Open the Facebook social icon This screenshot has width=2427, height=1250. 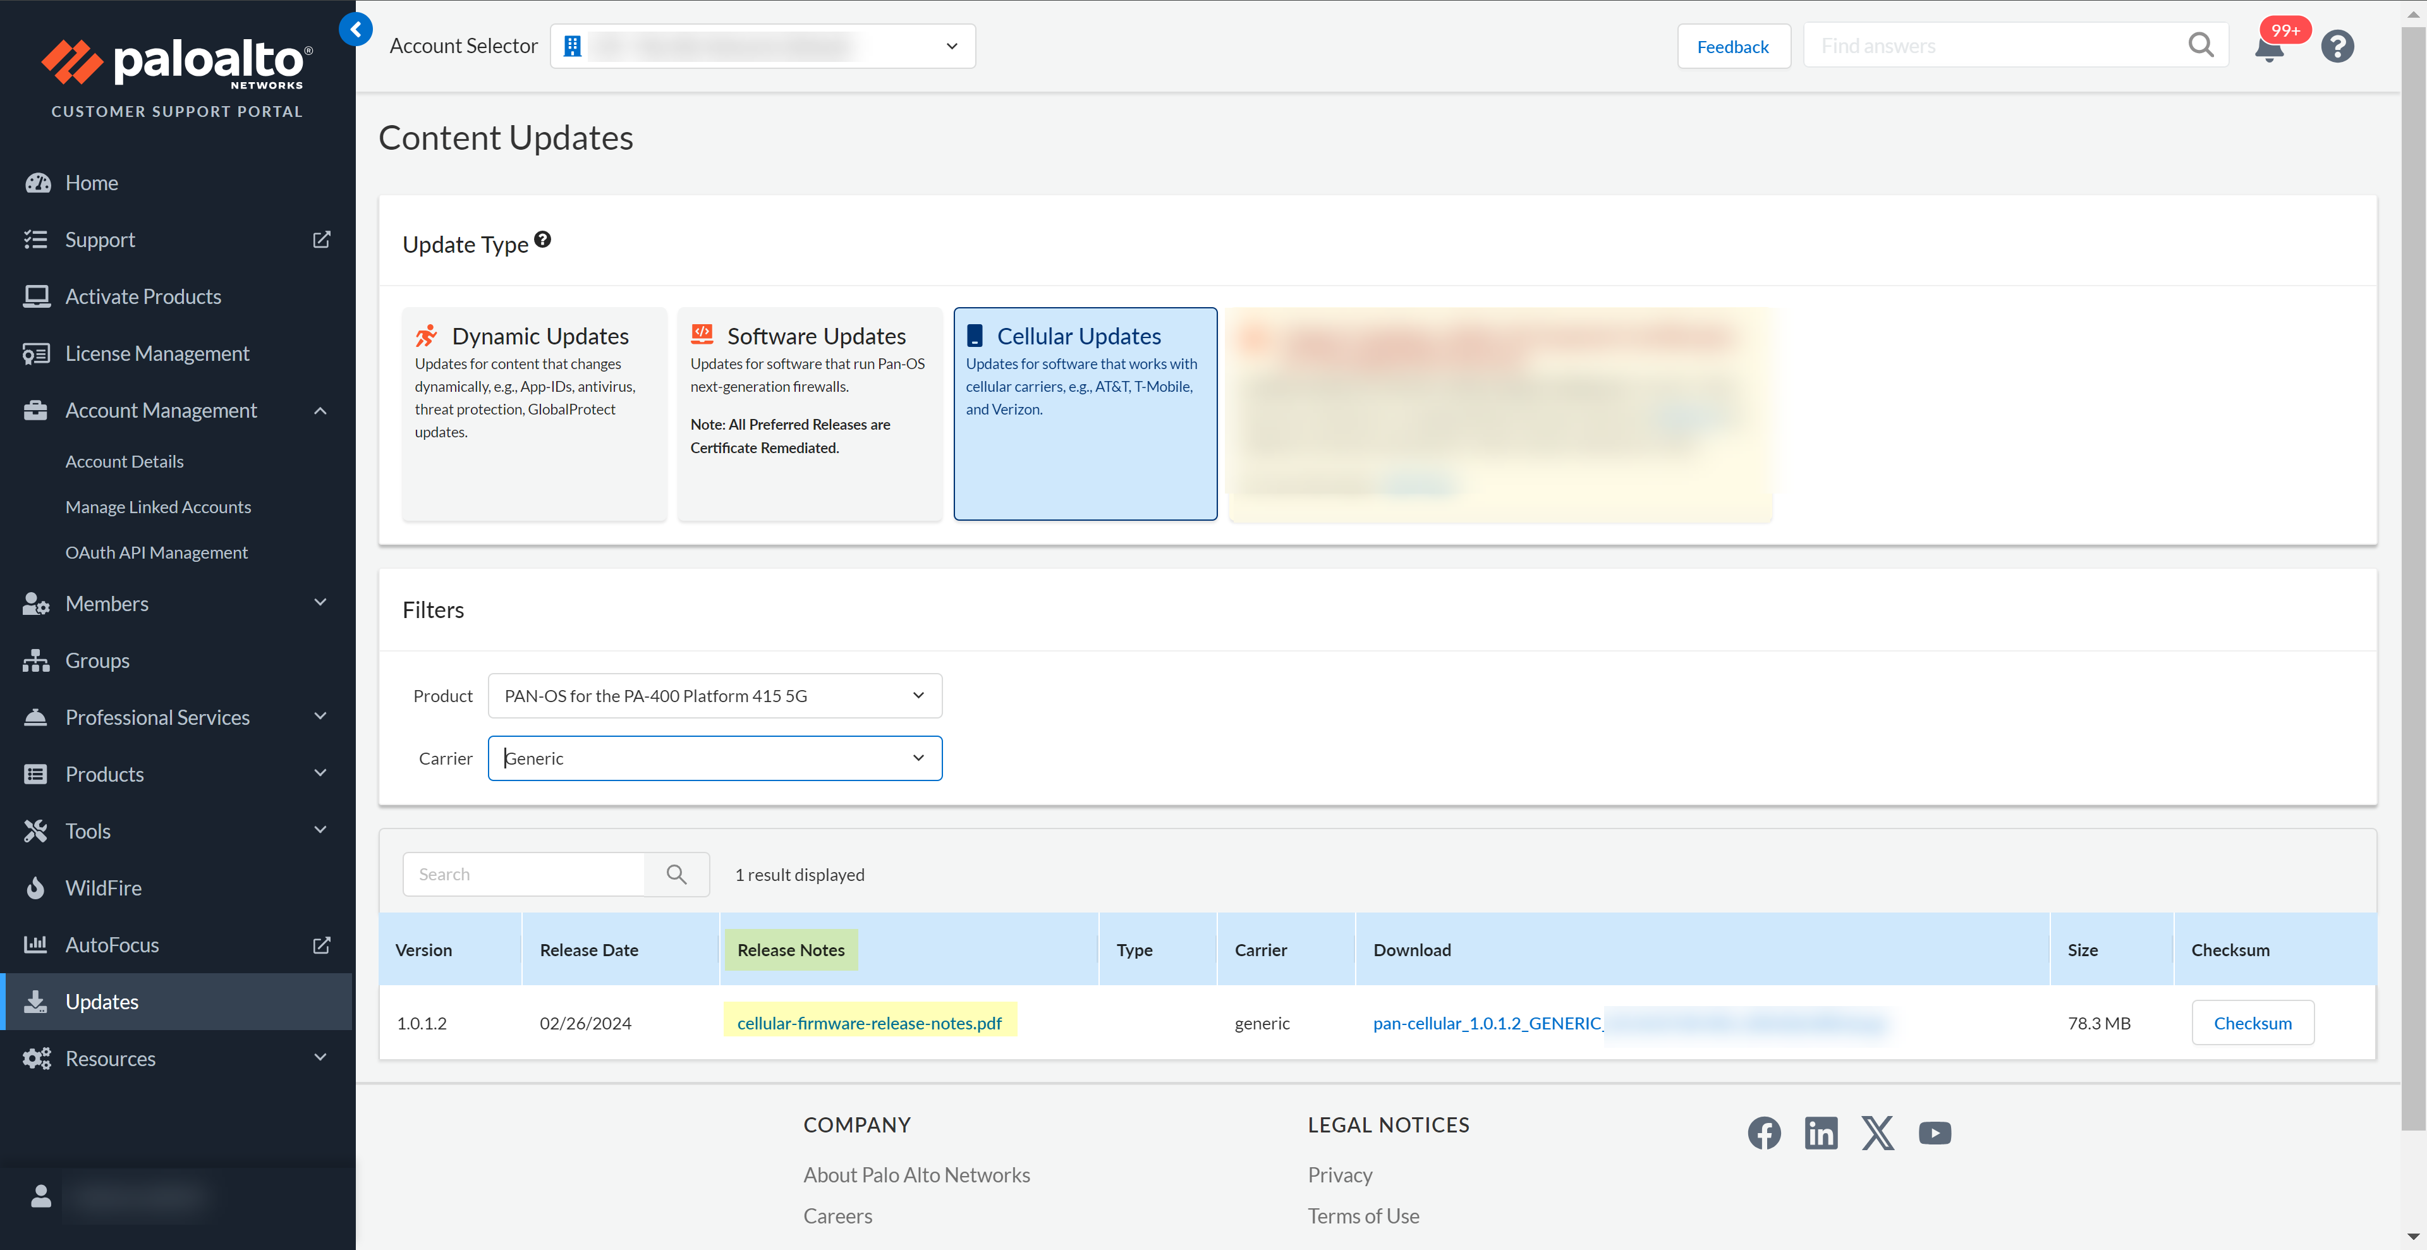[x=1764, y=1132]
